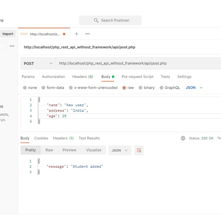Click the Import button
The image size is (221, 221).
pos(8,34)
